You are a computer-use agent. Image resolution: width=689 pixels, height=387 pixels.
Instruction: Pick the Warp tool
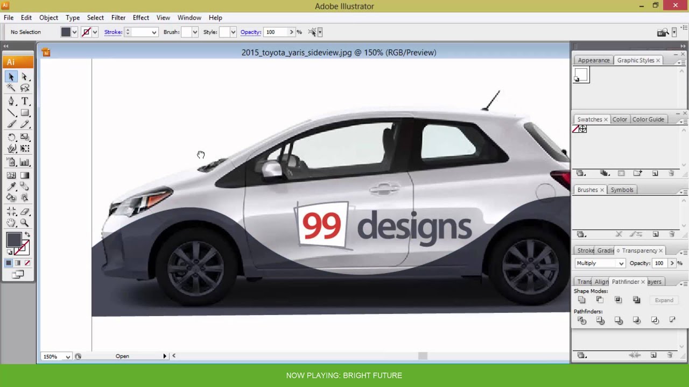[x=11, y=149]
